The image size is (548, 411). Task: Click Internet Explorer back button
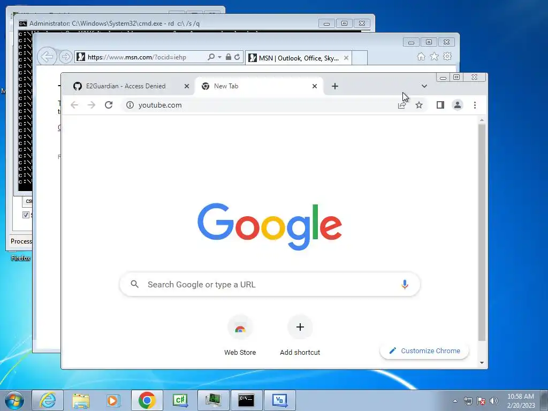(47, 56)
